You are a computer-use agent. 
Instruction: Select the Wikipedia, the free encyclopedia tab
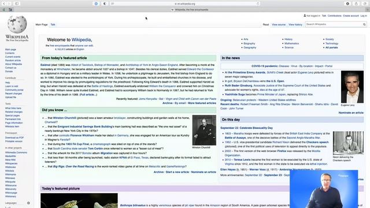190,10
